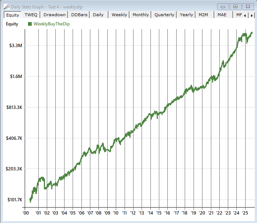
Task: Click the $1.6M y-axis label
Action: pyautogui.click(x=16, y=77)
